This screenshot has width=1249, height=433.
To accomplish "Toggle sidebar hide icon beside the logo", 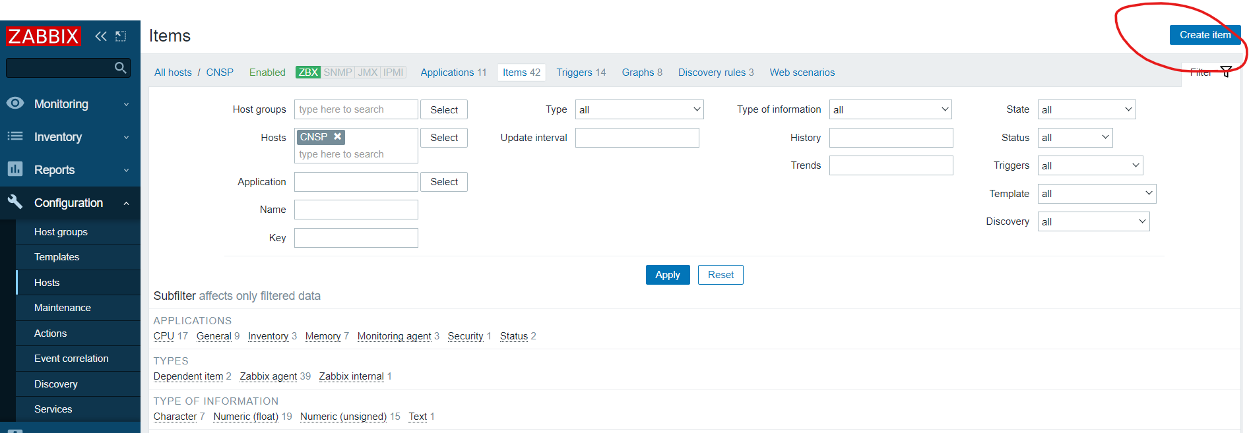I will [x=121, y=36].
